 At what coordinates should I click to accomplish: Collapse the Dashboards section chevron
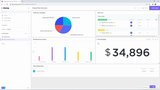(x=28, y=33)
